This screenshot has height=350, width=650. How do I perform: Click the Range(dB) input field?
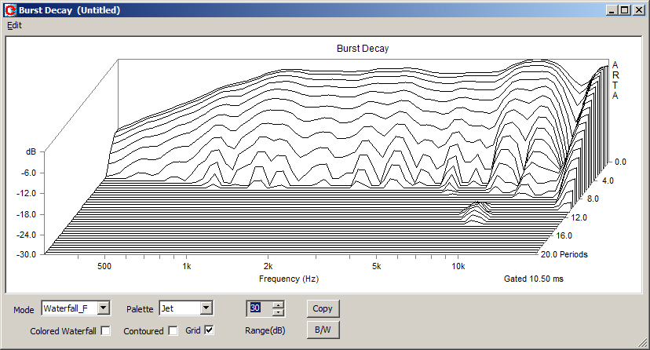(x=258, y=308)
